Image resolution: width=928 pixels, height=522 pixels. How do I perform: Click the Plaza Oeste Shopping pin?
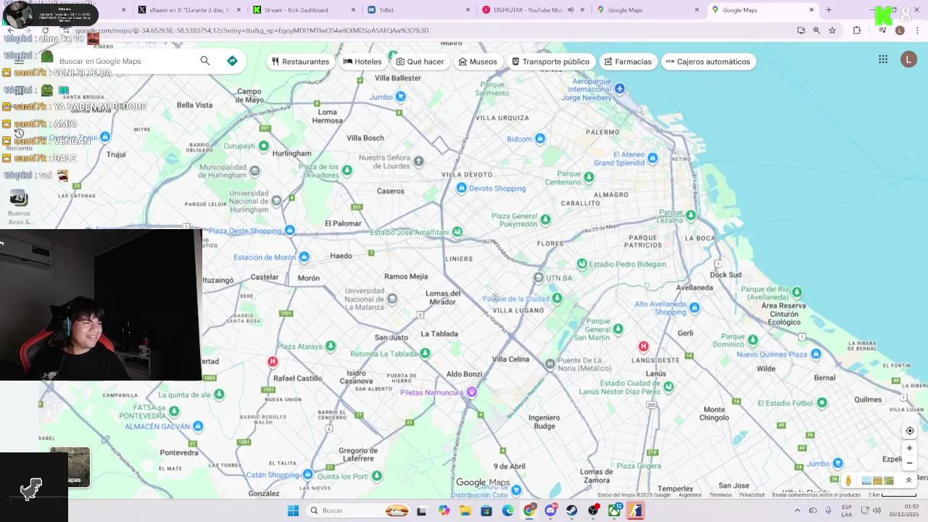pyautogui.click(x=289, y=231)
